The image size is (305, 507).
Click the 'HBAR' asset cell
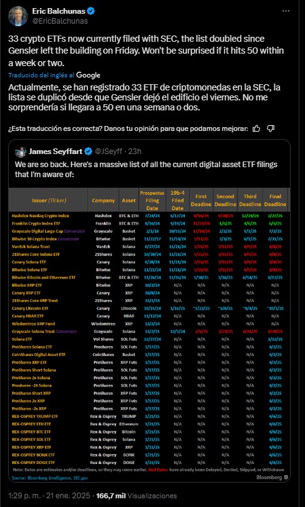[128, 316]
